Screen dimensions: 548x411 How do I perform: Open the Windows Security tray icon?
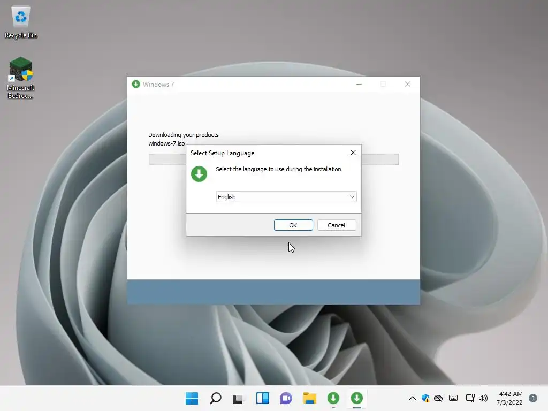point(425,398)
